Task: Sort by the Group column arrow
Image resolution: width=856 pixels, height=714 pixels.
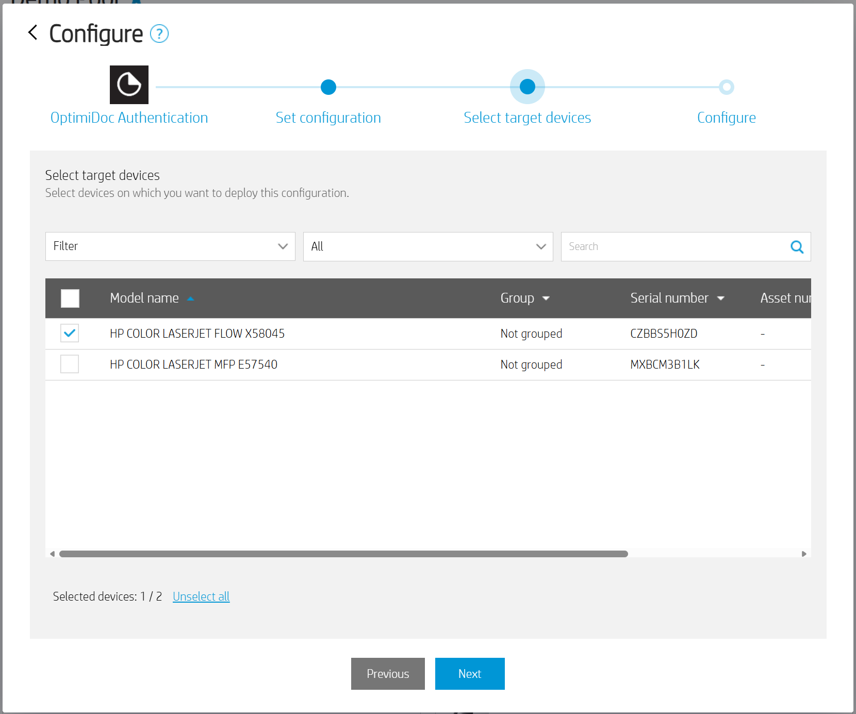Action: [x=546, y=298]
